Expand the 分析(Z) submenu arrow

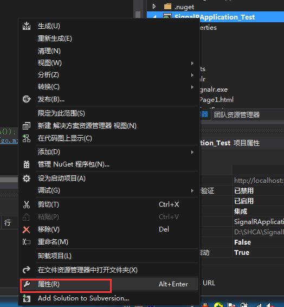click(x=192, y=75)
